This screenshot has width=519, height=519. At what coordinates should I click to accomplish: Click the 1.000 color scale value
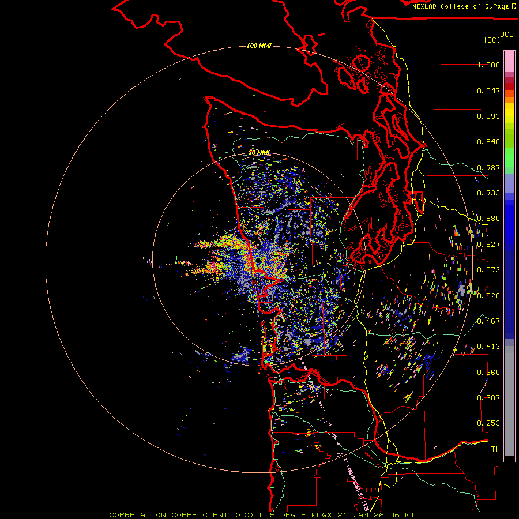tap(488, 65)
